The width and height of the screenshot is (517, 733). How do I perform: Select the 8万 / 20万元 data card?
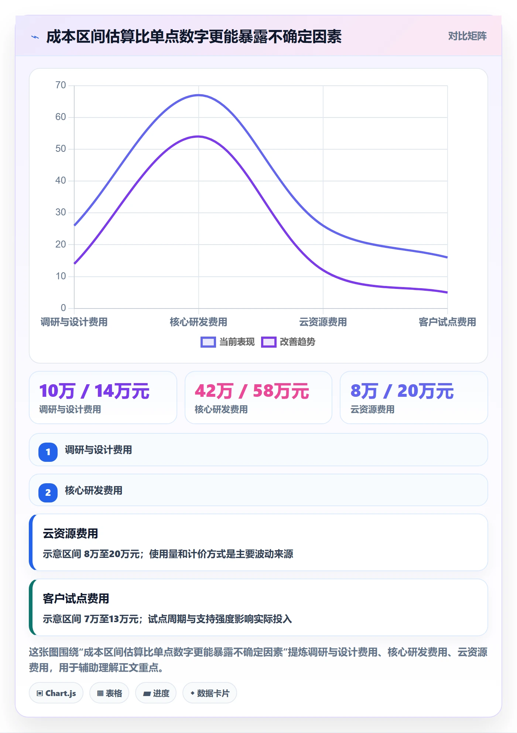coord(414,398)
